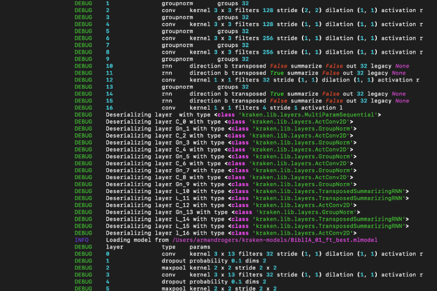Screen dimensions: 437x291
Task: Click the 'Gn_9' layer name
Action: click(183, 184)
